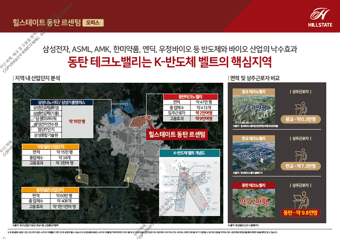Click the 첨단IT단지 row

(46, 130)
